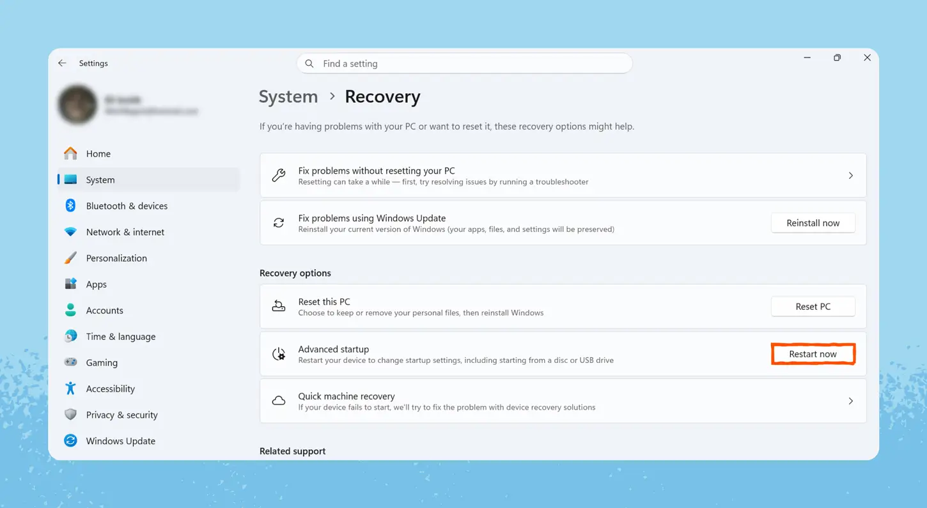Click the Time & language globe icon

pos(70,336)
